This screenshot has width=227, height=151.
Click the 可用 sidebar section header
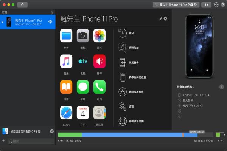point(5,12)
